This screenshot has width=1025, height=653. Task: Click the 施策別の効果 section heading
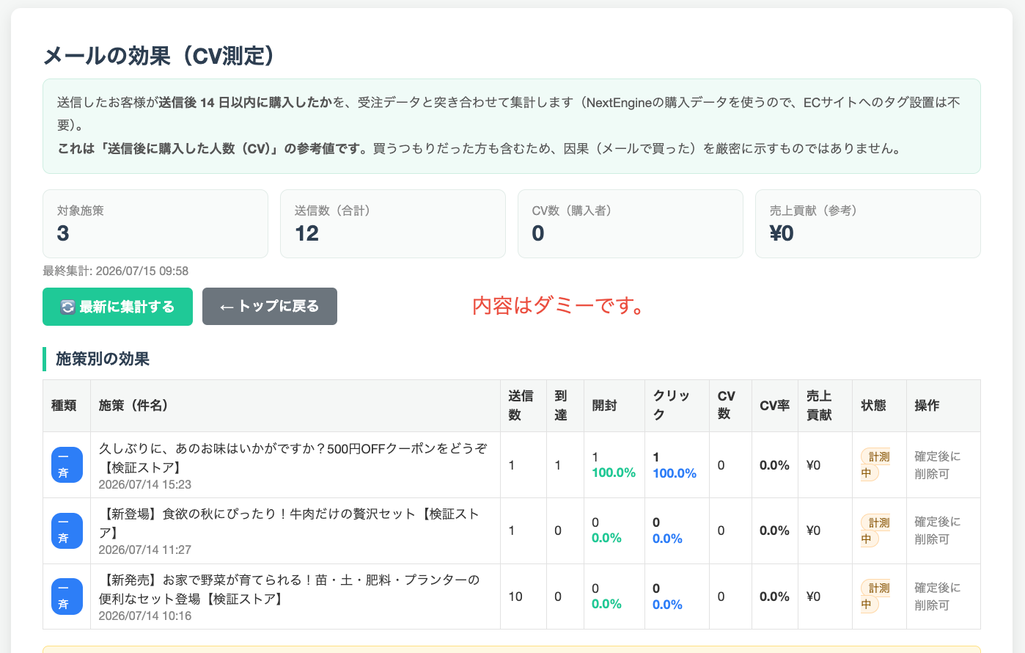pos(103,359)
